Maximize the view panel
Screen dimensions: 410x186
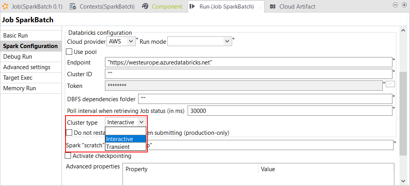click(403, 5)
